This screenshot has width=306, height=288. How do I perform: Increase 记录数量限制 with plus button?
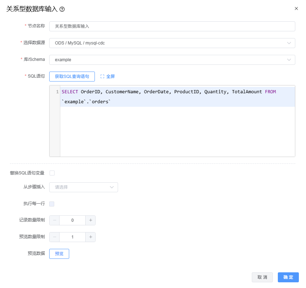pos(91,220)
